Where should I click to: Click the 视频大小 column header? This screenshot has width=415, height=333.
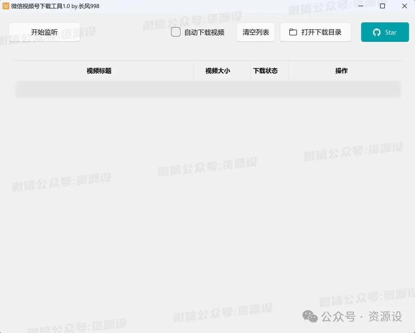222,71
